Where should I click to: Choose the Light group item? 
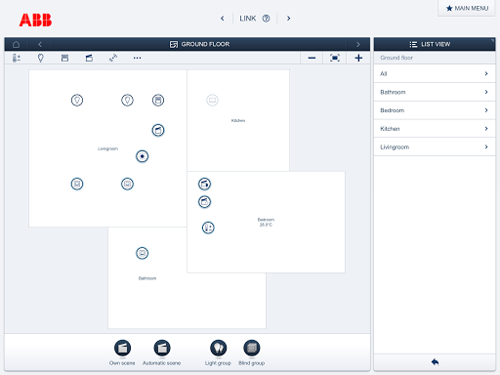218,353
